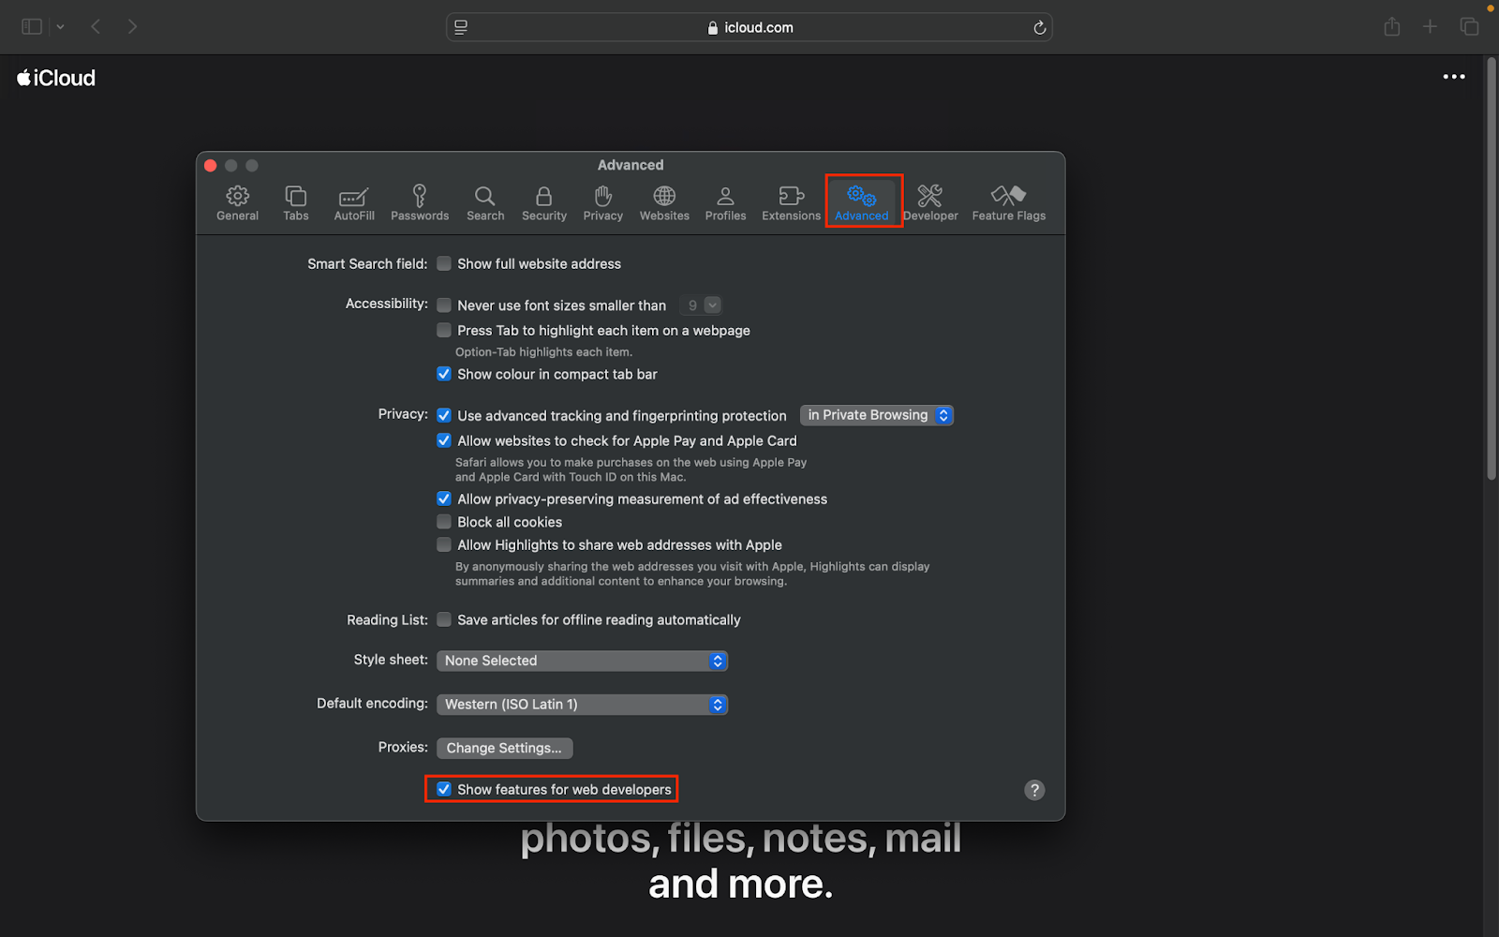The image size is (1499, 937).
Task: Disable Show colour in compact tab bar
Action: click(x=443, y=374)
